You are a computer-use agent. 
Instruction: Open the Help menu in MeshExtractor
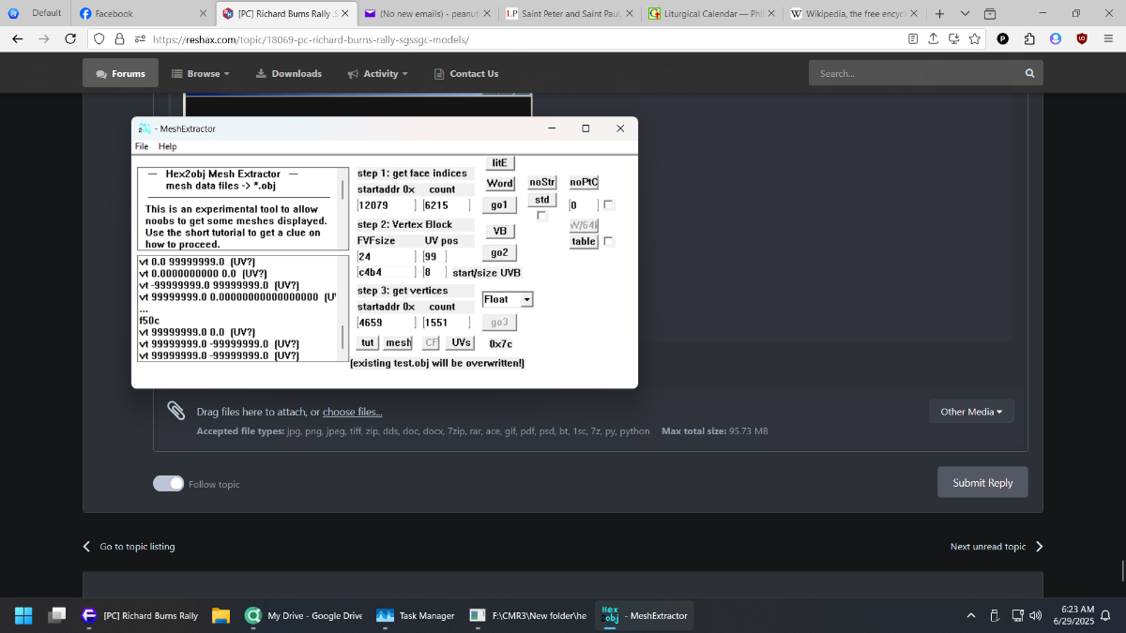click(x=167, y=146)
